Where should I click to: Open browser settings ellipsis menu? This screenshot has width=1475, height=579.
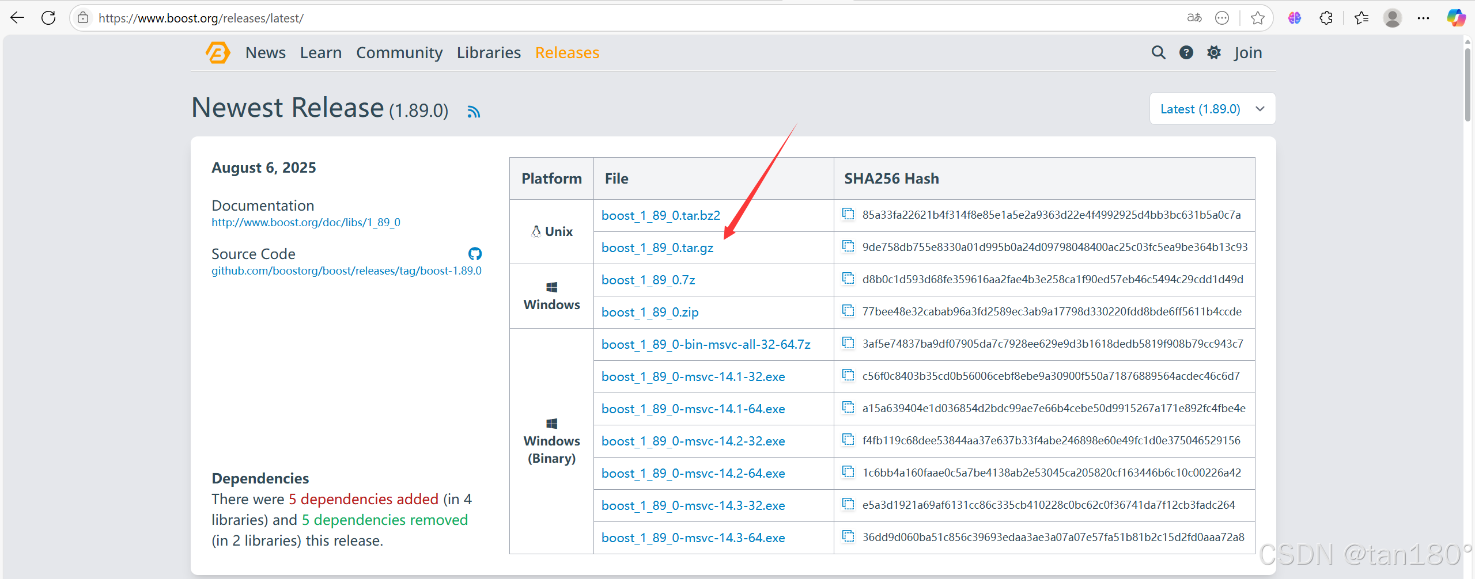coord(1423,18)
